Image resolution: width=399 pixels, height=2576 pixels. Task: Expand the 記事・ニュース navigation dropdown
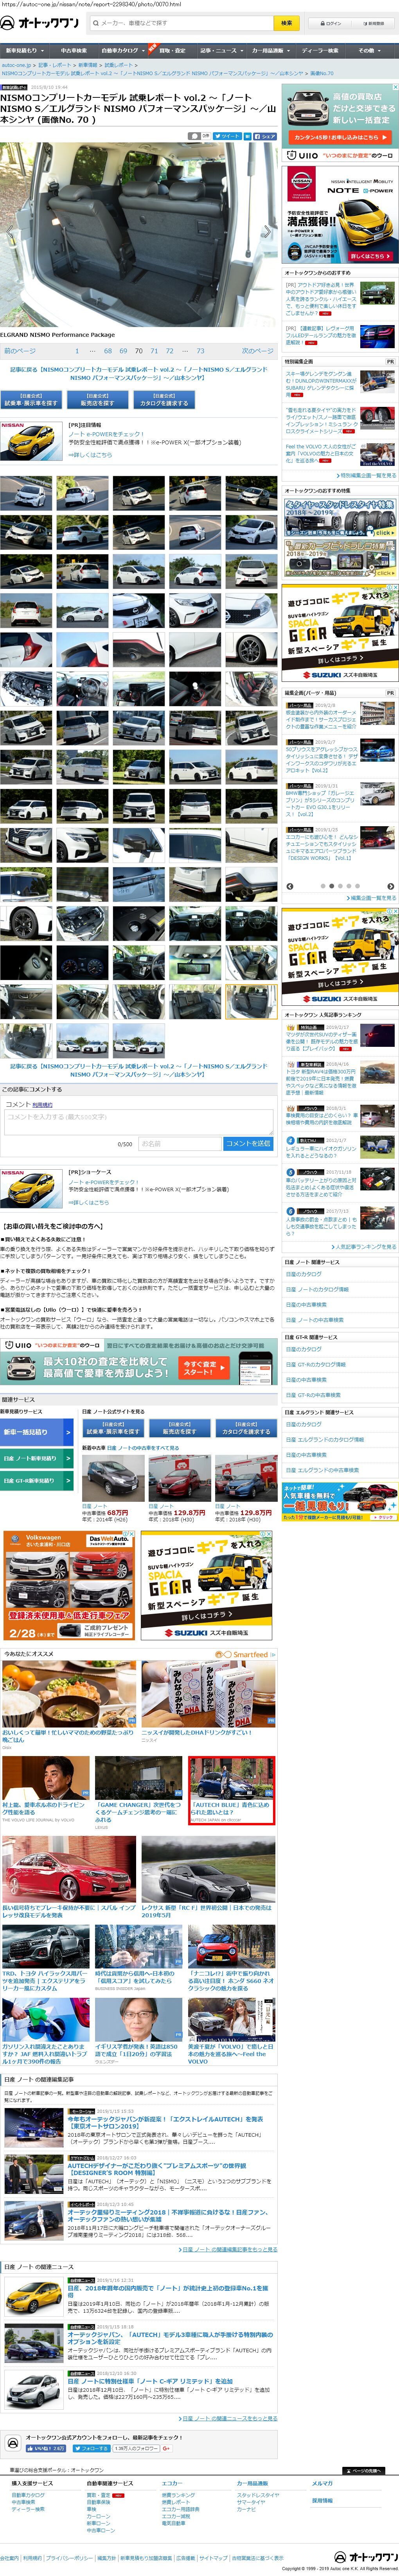[x=220, y=50]
